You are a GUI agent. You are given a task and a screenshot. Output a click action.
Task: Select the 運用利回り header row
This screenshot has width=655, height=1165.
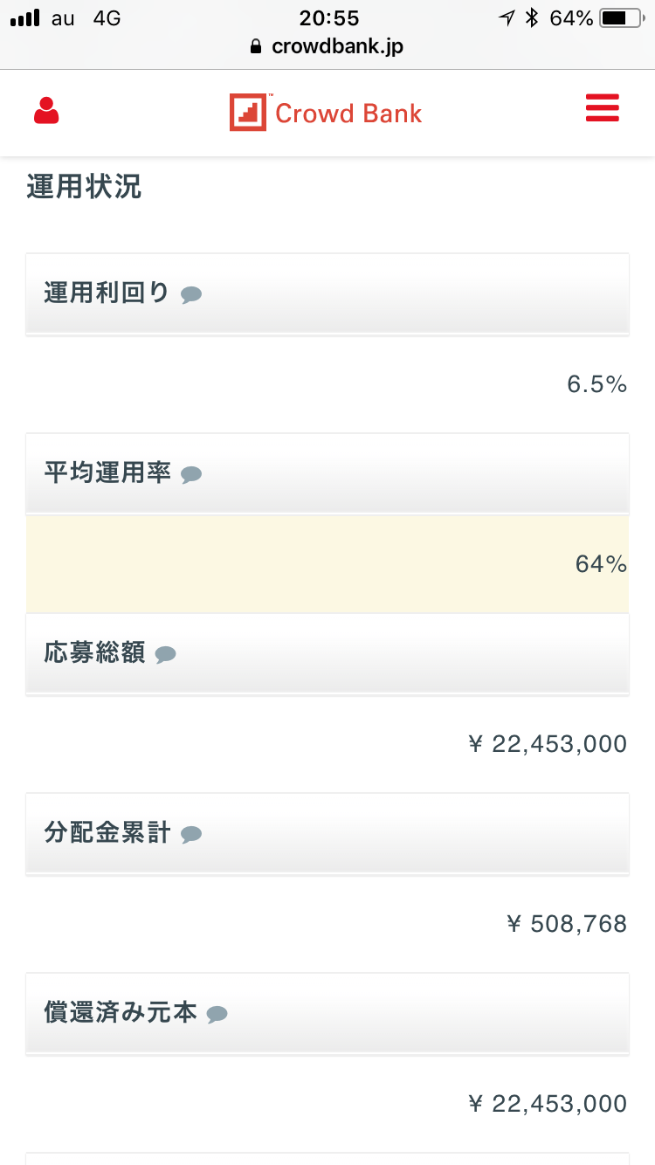coord(327,293)
